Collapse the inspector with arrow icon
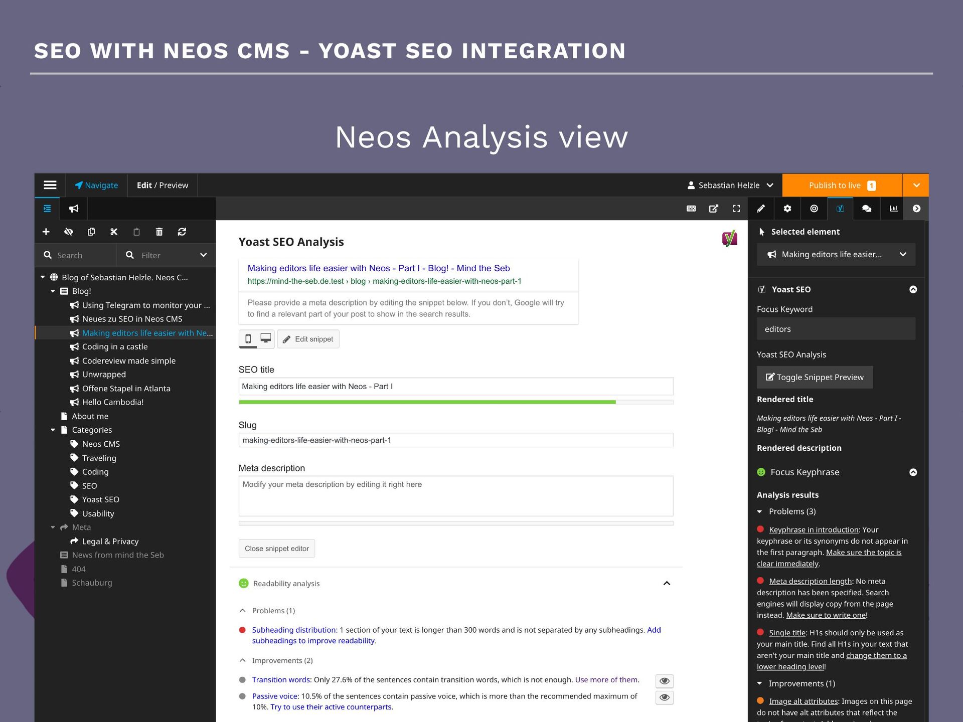Screen dimensions: 963x722 pos(916,209)
